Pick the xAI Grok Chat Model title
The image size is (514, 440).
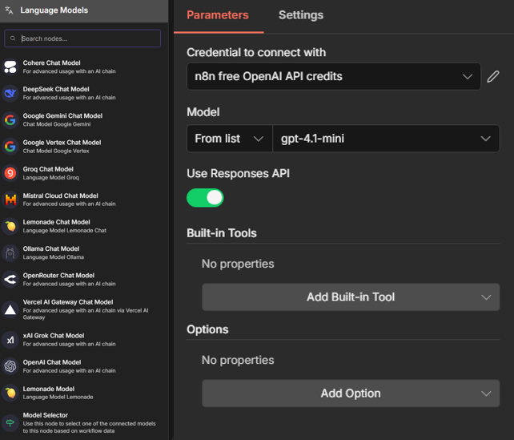tap(54, 336)
